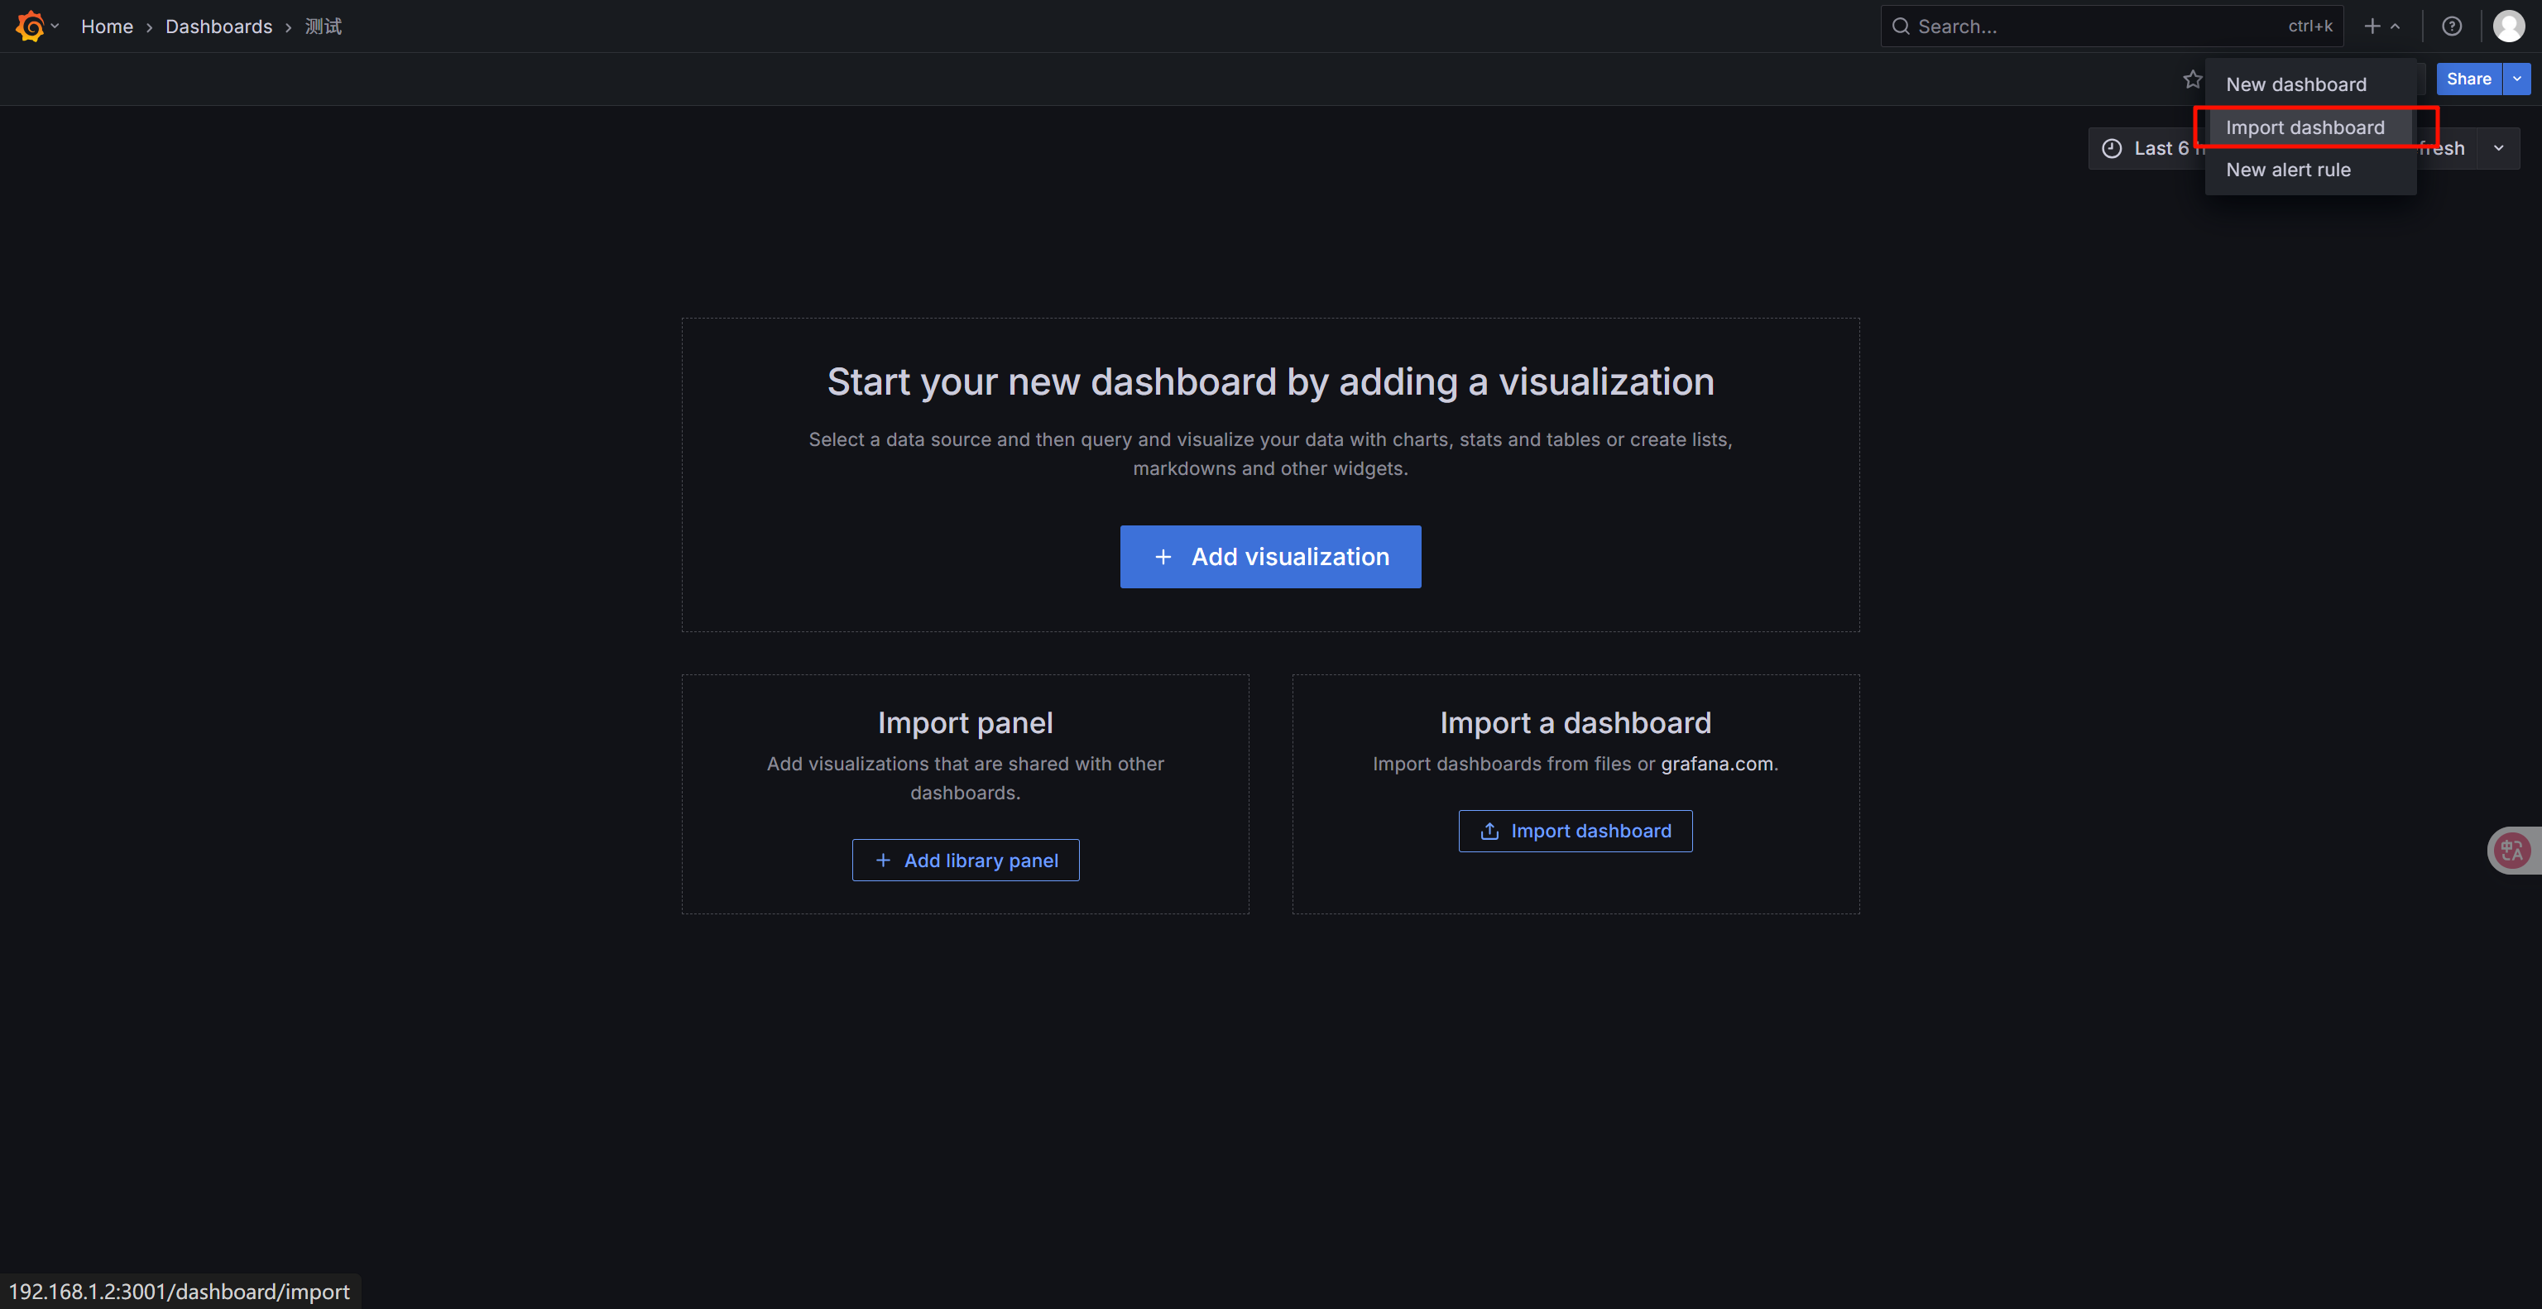
Task: Click the search magnifier icon
Action: [1901, 26]
